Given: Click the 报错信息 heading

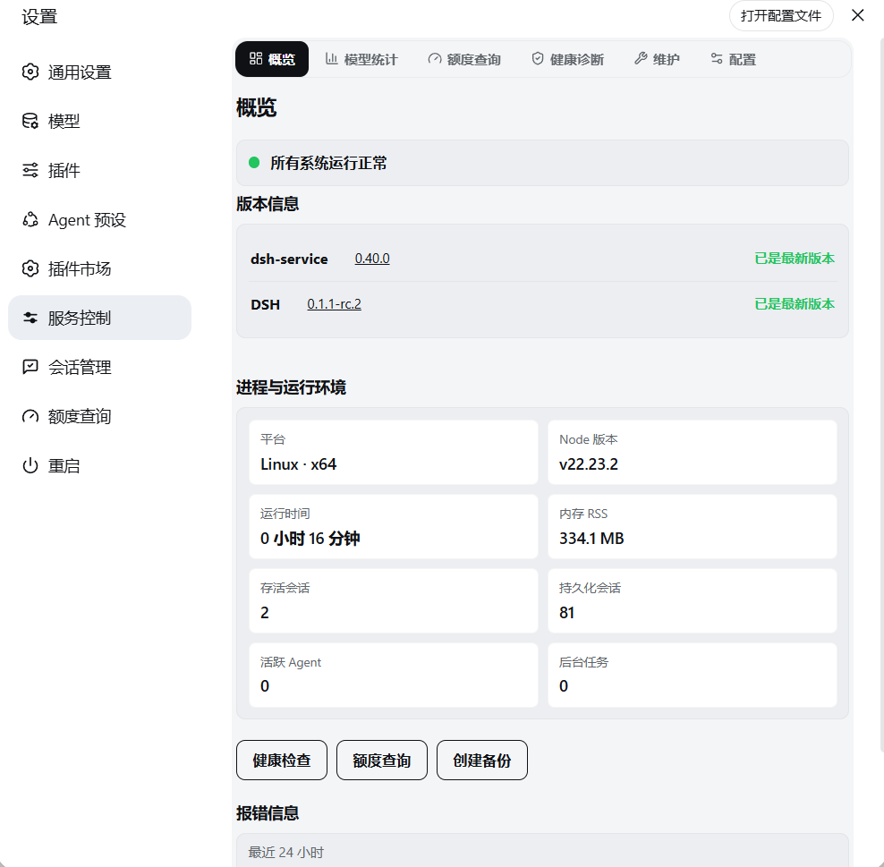Looking at the screenshot, I should (x=268, y=813).
